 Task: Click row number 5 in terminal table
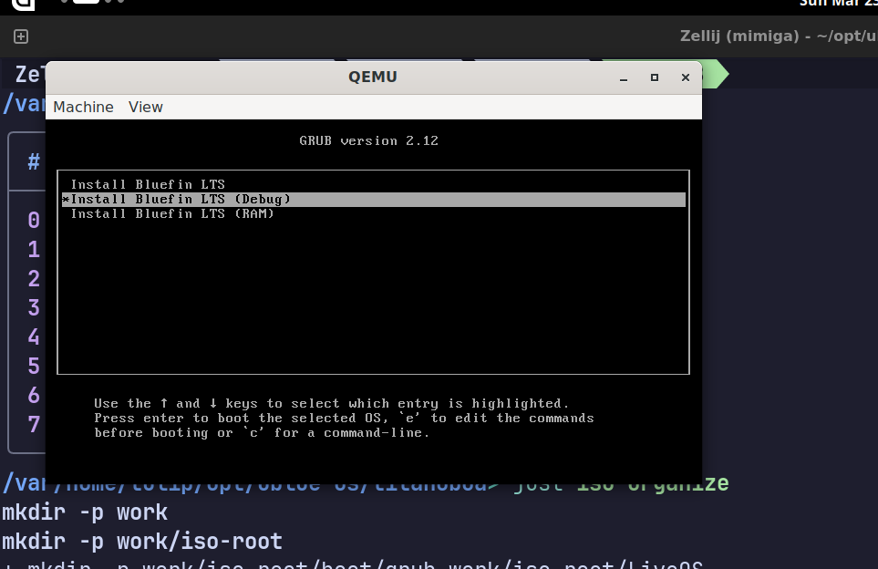(34, 366)
